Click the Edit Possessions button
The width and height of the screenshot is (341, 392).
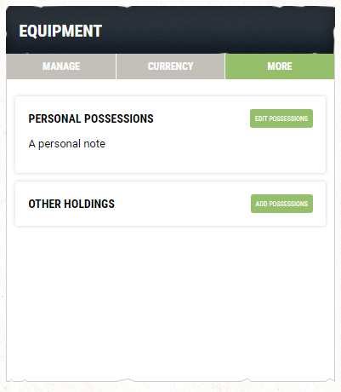tap(281, 118)
